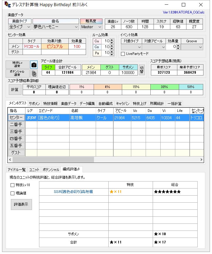Switch to the ユニット tab
The image size is (212, 254).
pyautogui.click(x=34, y=170)
